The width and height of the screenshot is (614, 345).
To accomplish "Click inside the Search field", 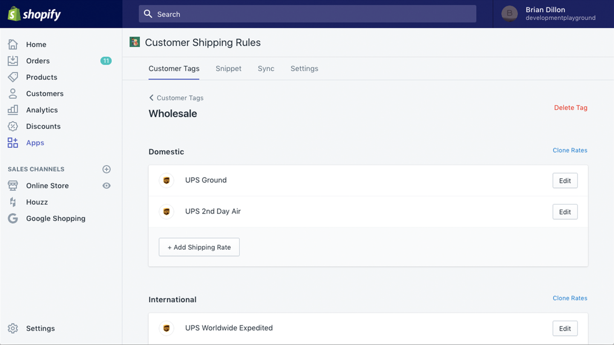I will pyautogui.click(x=307, y=14).
